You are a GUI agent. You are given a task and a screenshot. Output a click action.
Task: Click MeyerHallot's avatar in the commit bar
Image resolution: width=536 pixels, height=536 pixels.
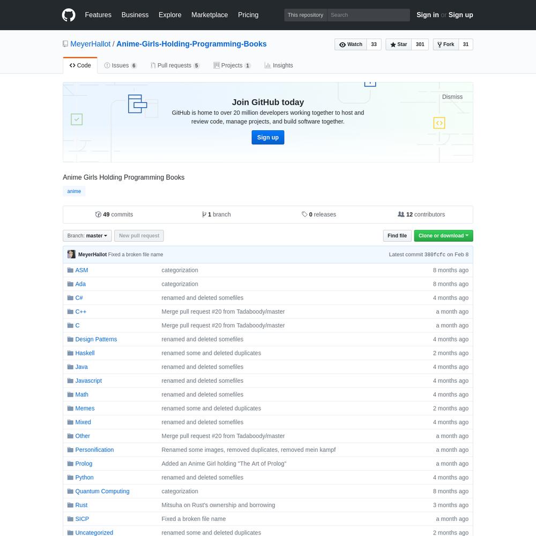coord(71,254)
